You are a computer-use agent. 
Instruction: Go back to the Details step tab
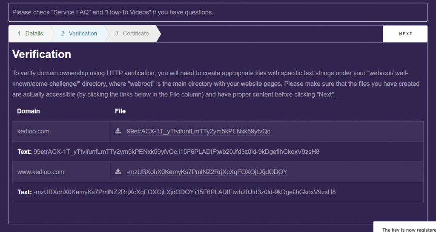click(x=30, y=34)
